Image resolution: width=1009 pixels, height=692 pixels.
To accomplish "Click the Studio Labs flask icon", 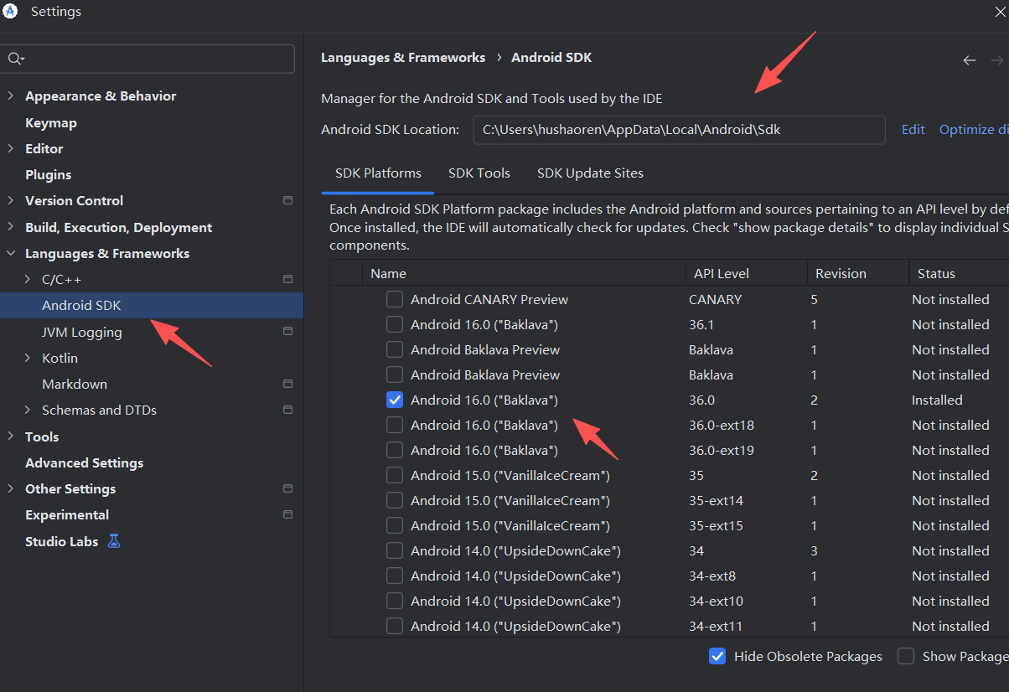I will point(114,541).
